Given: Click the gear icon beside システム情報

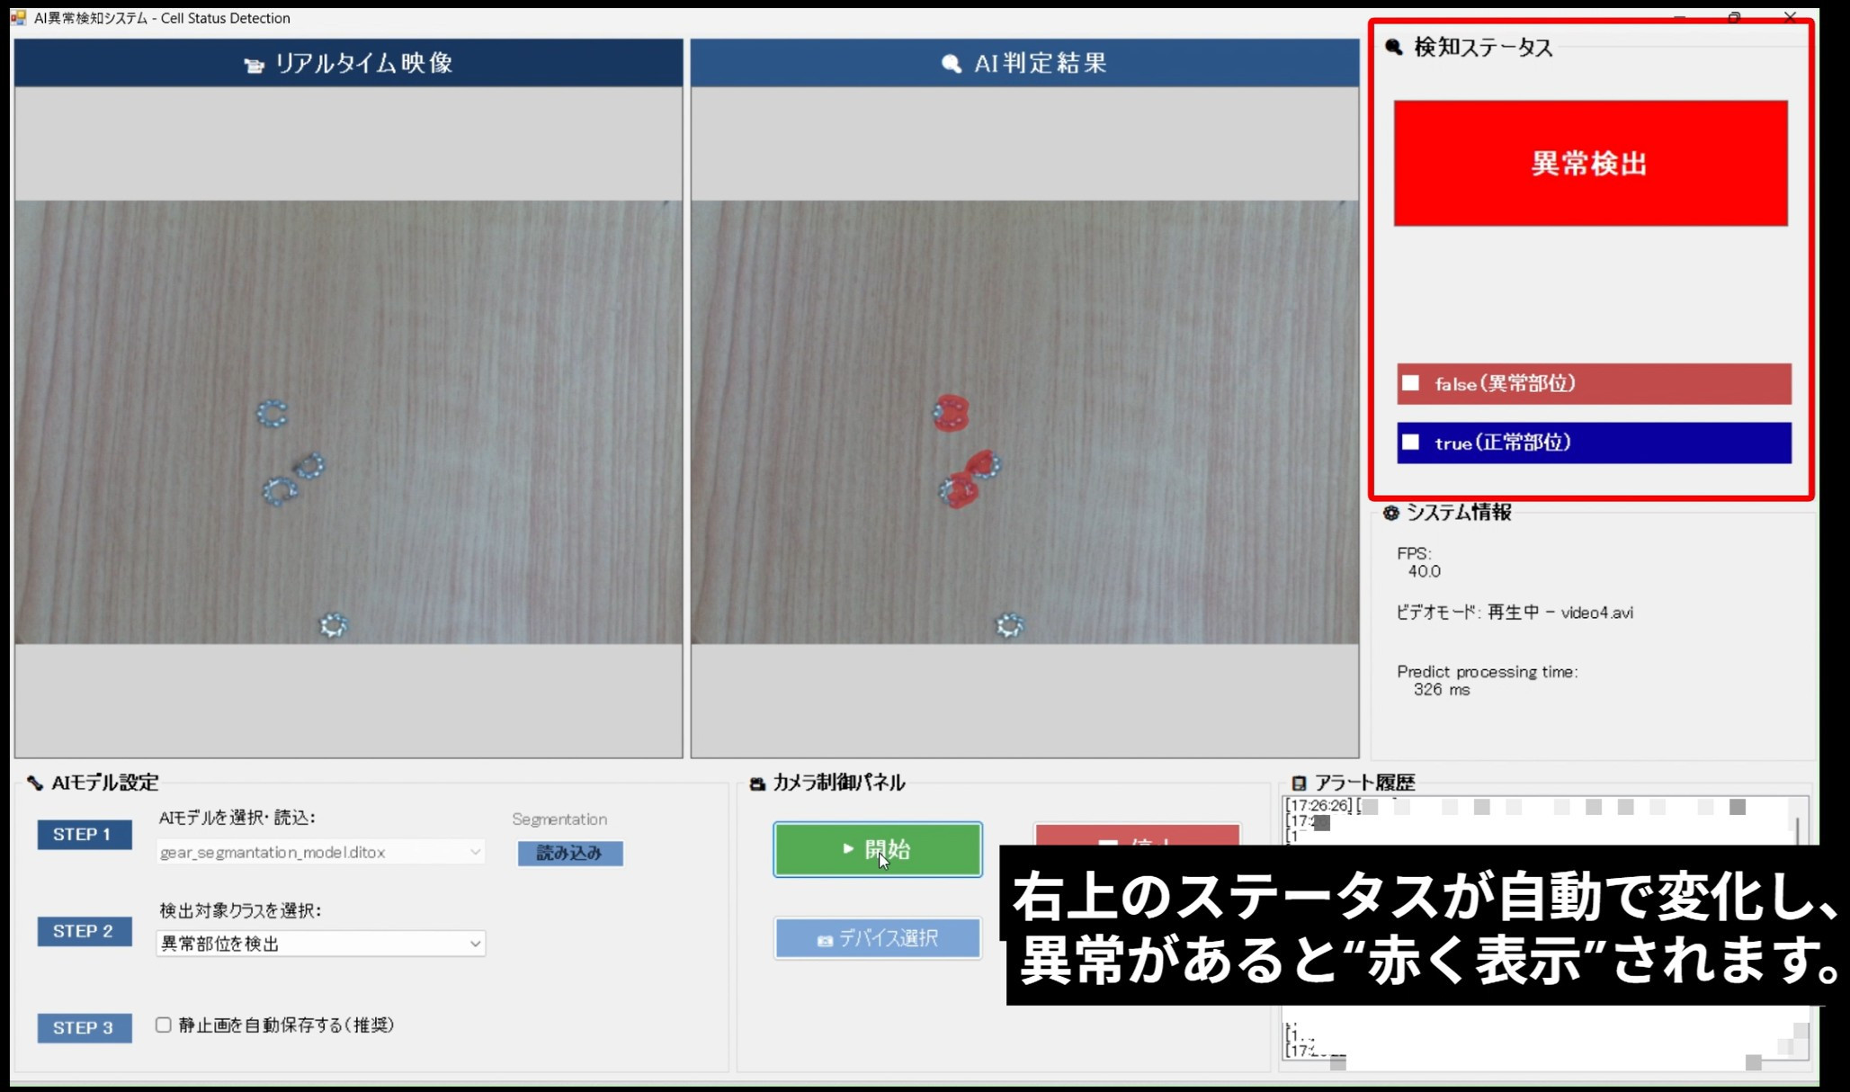Looking at the screenshot, I should (x=1389, y=513).
